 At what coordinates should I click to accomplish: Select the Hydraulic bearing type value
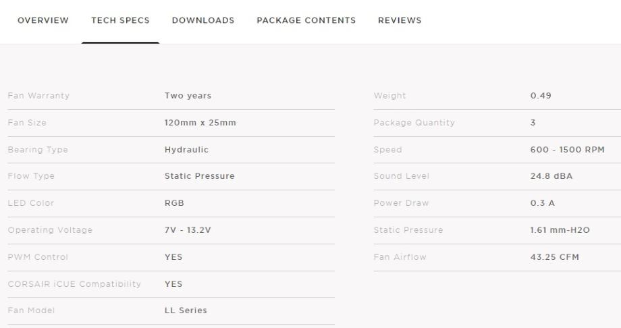186,150
